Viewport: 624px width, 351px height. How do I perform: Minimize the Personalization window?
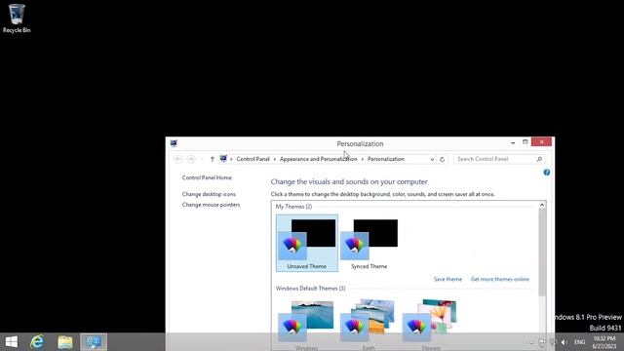(513, 142)
